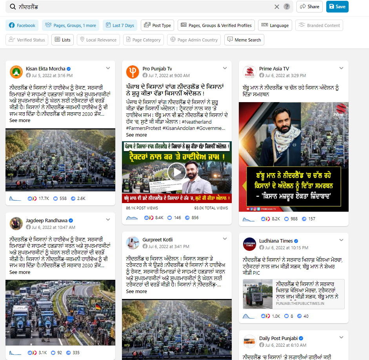
Task: Click Ludhiana Times logo avatar
Action: pos(249,244)
